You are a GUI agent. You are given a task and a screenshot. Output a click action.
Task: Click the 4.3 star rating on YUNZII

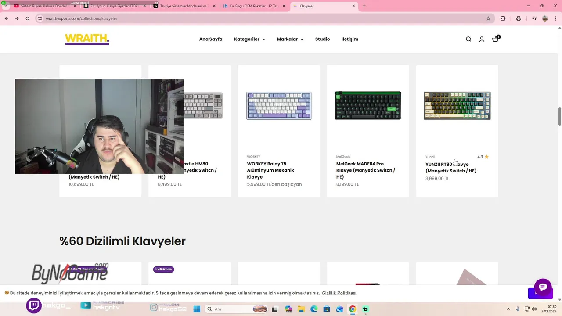483,157
